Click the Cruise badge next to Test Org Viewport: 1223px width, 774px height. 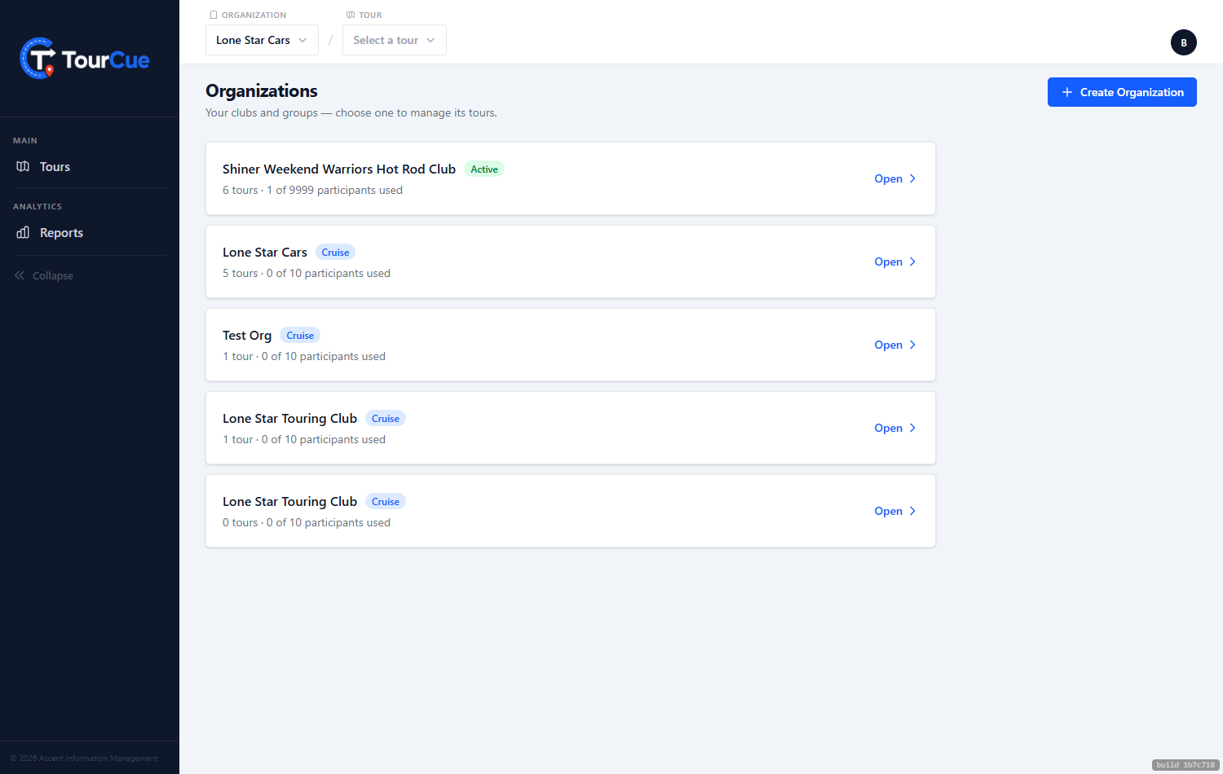click(x=300, y=335)
